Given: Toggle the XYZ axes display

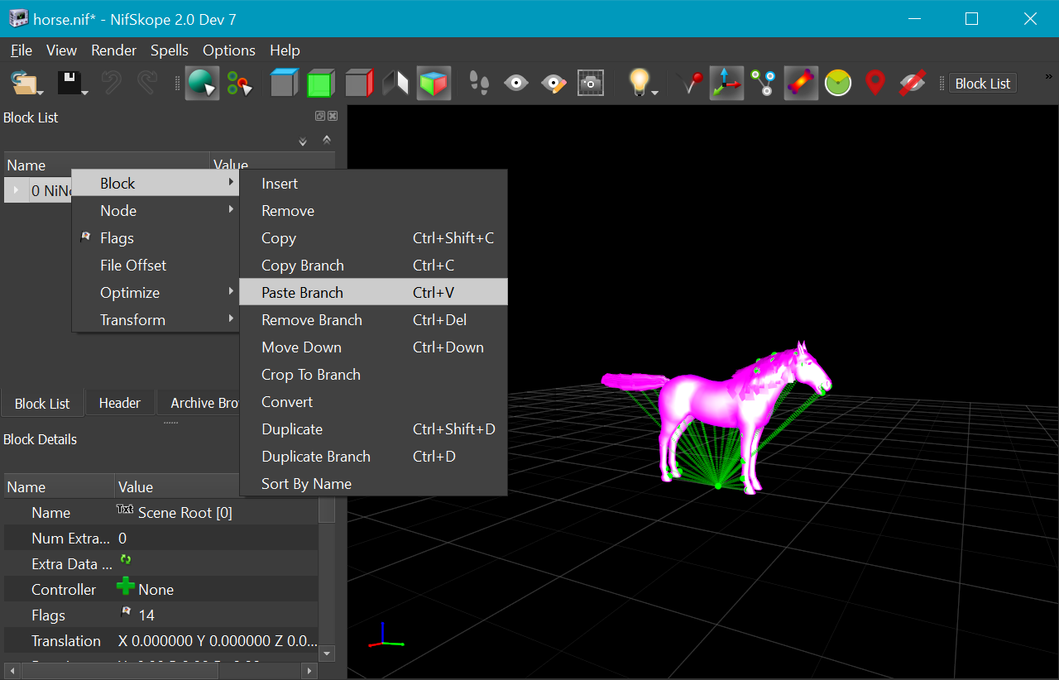Looking at the screenshot, I should point(726,83).
